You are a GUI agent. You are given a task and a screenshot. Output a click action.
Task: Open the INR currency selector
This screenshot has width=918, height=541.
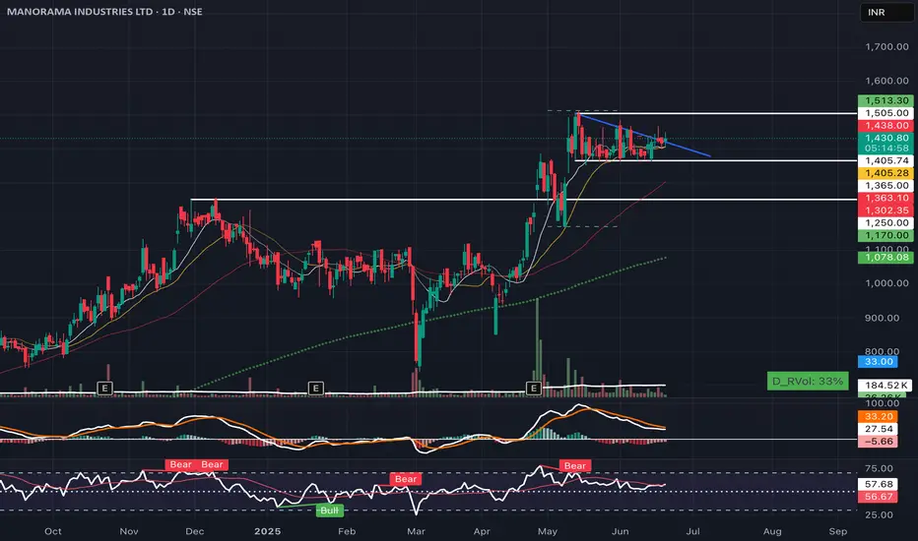pyautogui.click(x=885, y=12)
